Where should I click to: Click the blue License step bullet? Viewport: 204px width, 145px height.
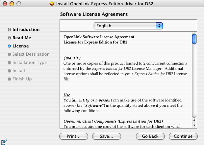[x=9, y=46]
